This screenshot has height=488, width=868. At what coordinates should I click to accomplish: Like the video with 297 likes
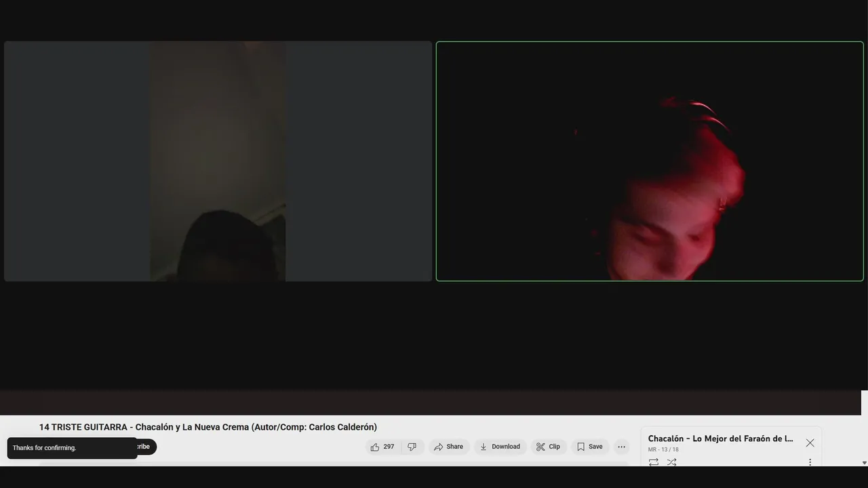coord(383,447)
